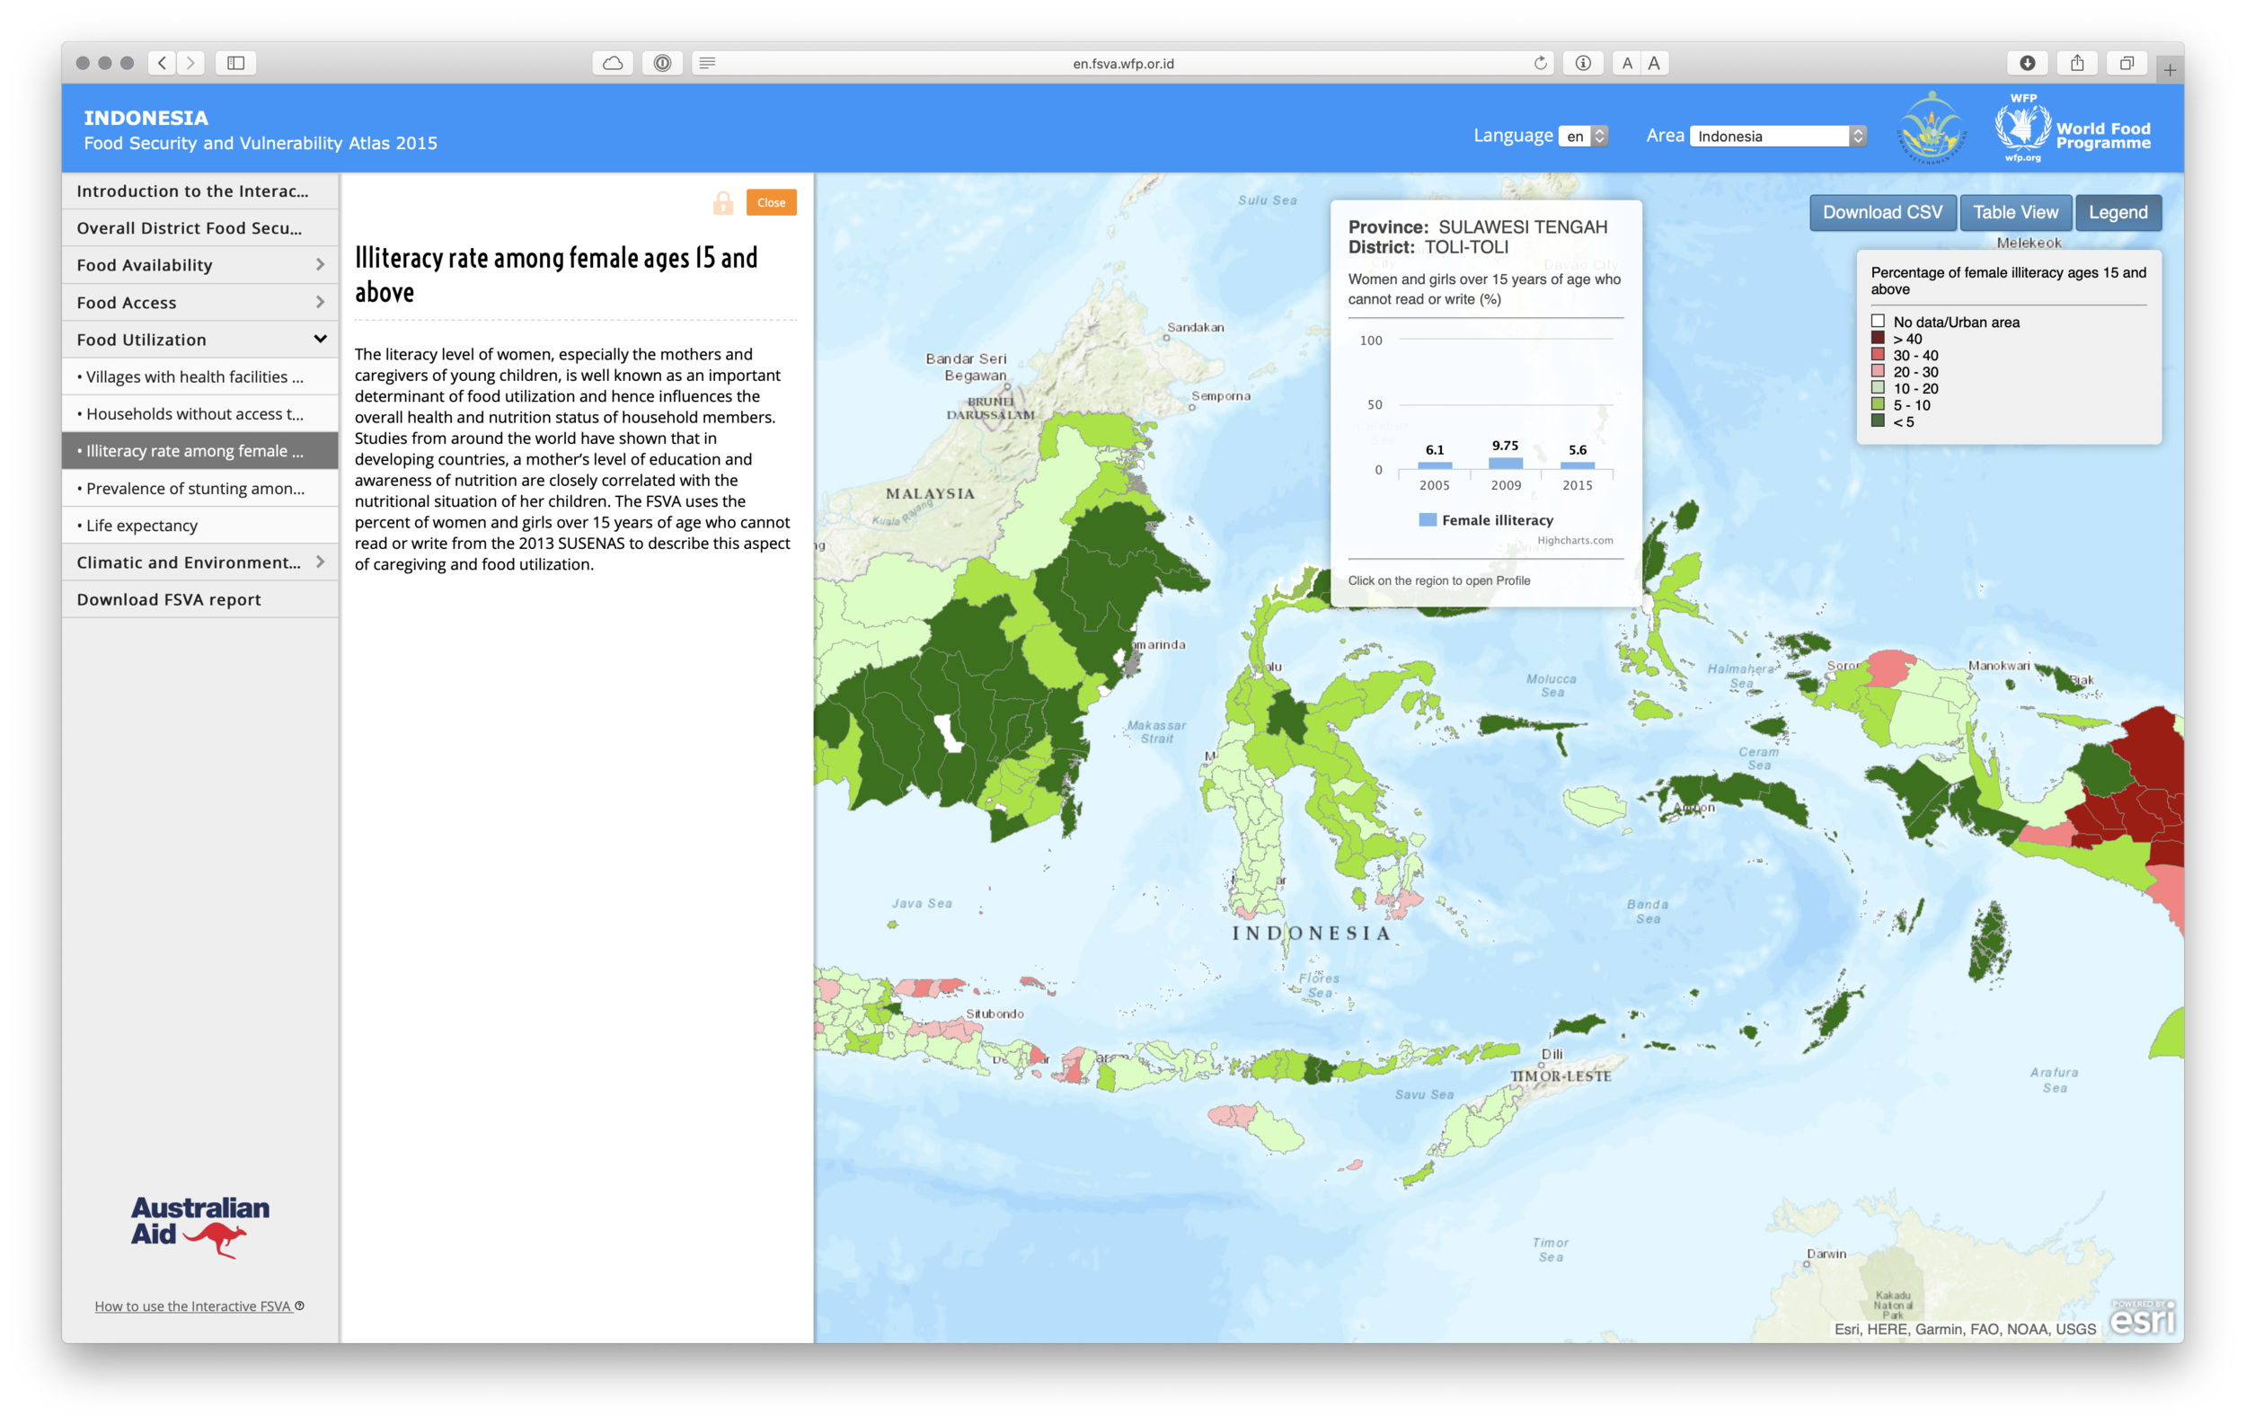This screenshot has height=1425, width=2246.
Task: Click the Indonesian ministry emblem logo
Action: pos(1932,128)
